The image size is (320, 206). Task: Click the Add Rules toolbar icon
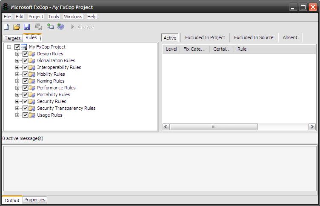click(60, 26)
